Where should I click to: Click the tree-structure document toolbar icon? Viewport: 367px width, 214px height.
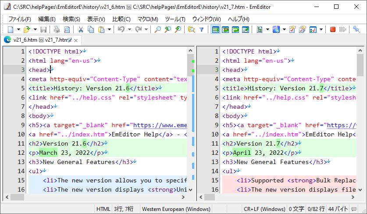tap(260, 29)
